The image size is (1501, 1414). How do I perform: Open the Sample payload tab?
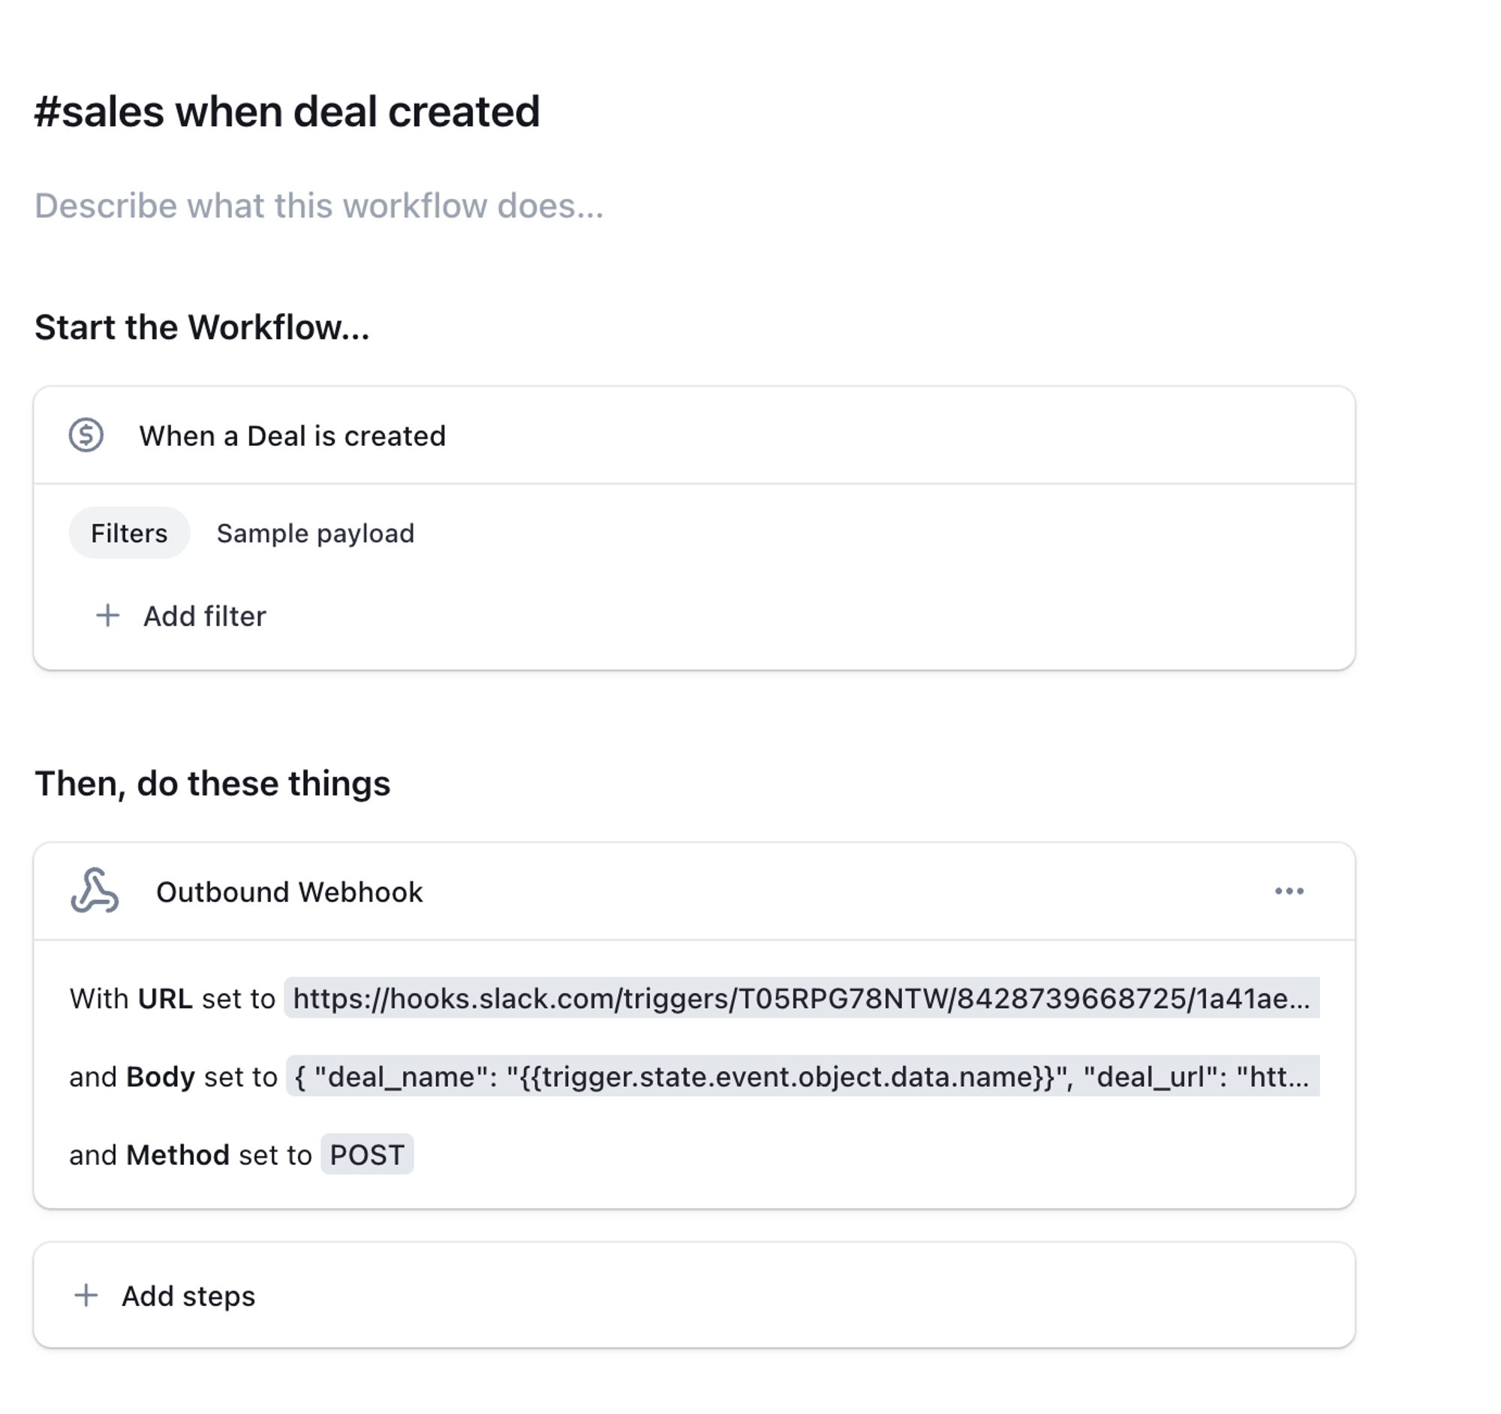click(315, 533)
